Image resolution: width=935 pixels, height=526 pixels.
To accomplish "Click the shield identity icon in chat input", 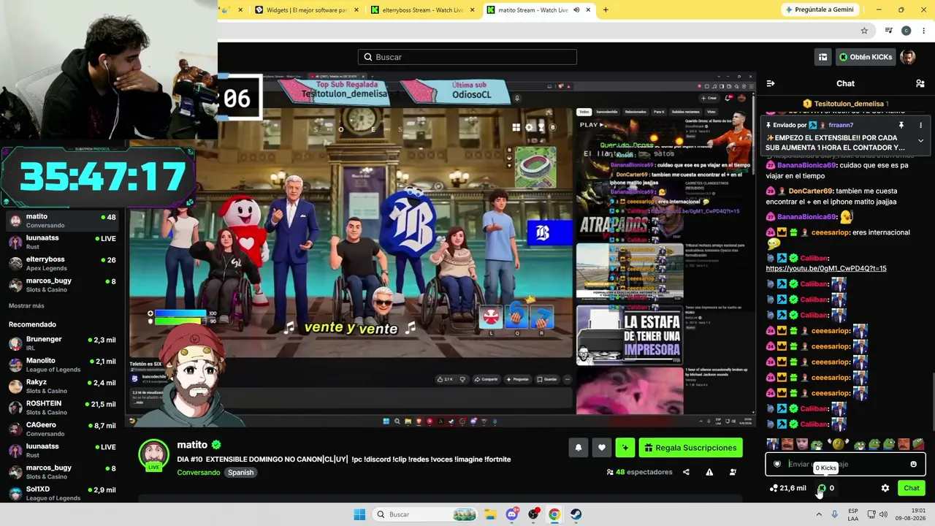I will point(777,464).
